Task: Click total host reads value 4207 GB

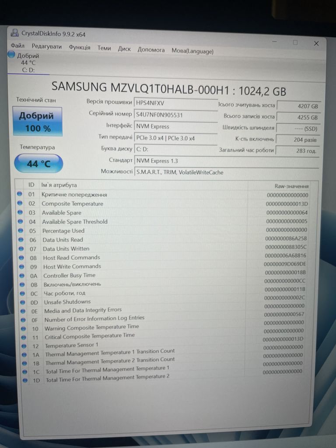Action: 298,106
